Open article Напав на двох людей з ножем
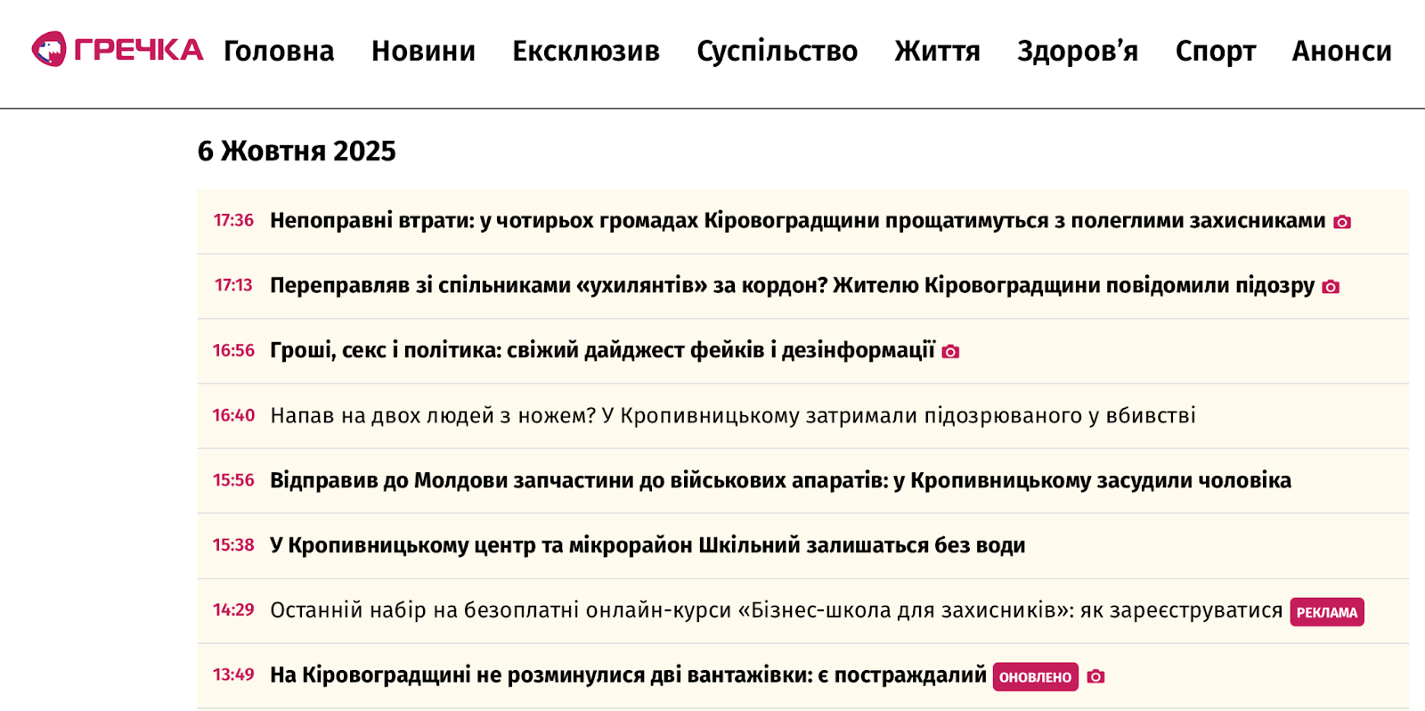 tap(733, 415)
